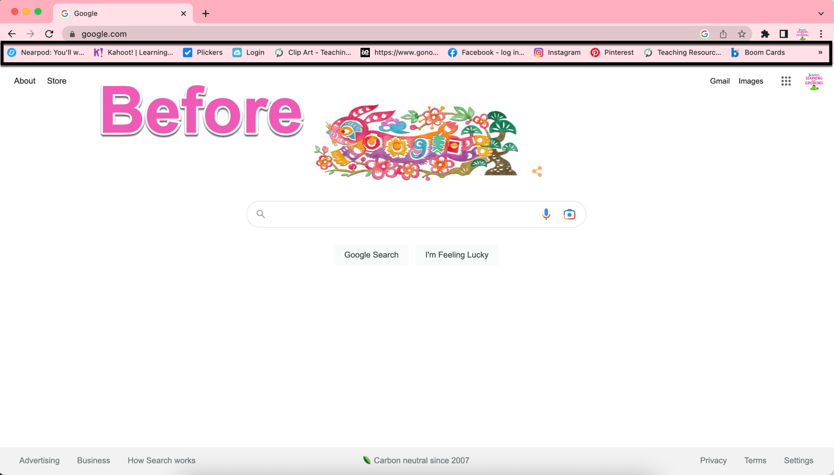Open Google account avatar on page

pyautogui.click(x=814, y=81)
